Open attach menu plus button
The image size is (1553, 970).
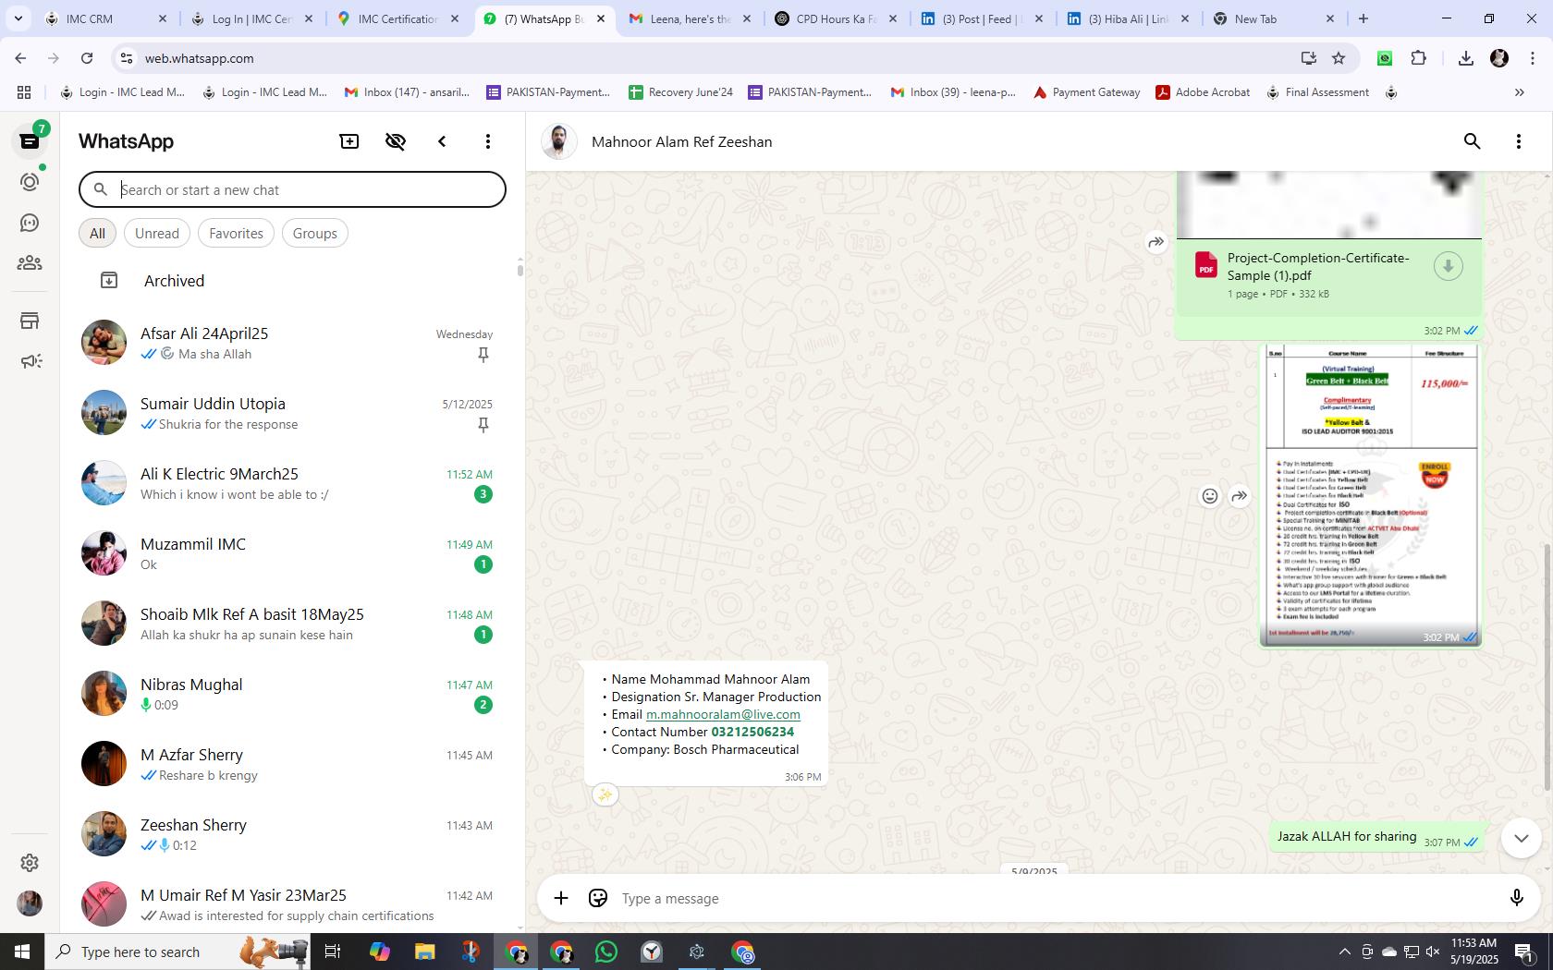point(561,898)
